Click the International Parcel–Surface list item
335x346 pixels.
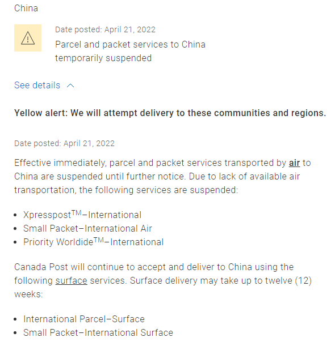pyautogui.click(x=84, y=319)
